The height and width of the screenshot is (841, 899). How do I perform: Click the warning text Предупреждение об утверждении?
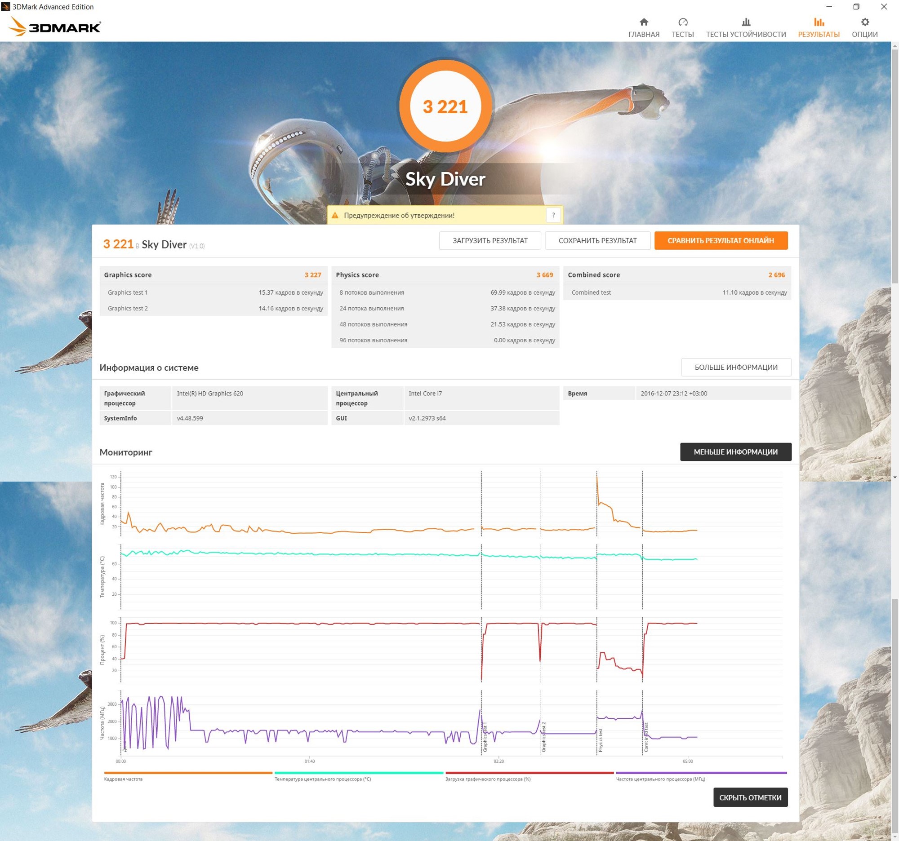[x=399, y=216]
